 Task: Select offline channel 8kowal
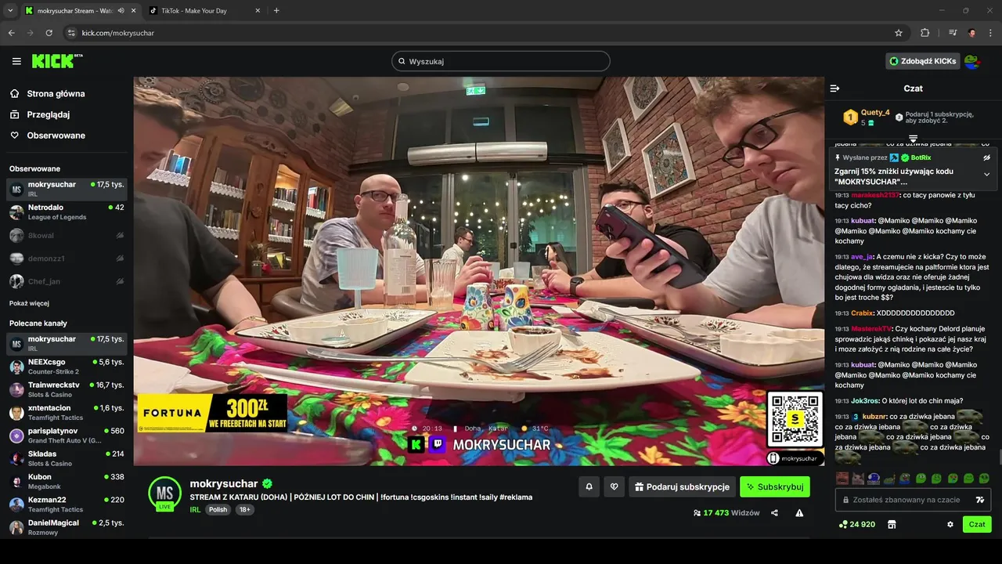tap(67, 235)
